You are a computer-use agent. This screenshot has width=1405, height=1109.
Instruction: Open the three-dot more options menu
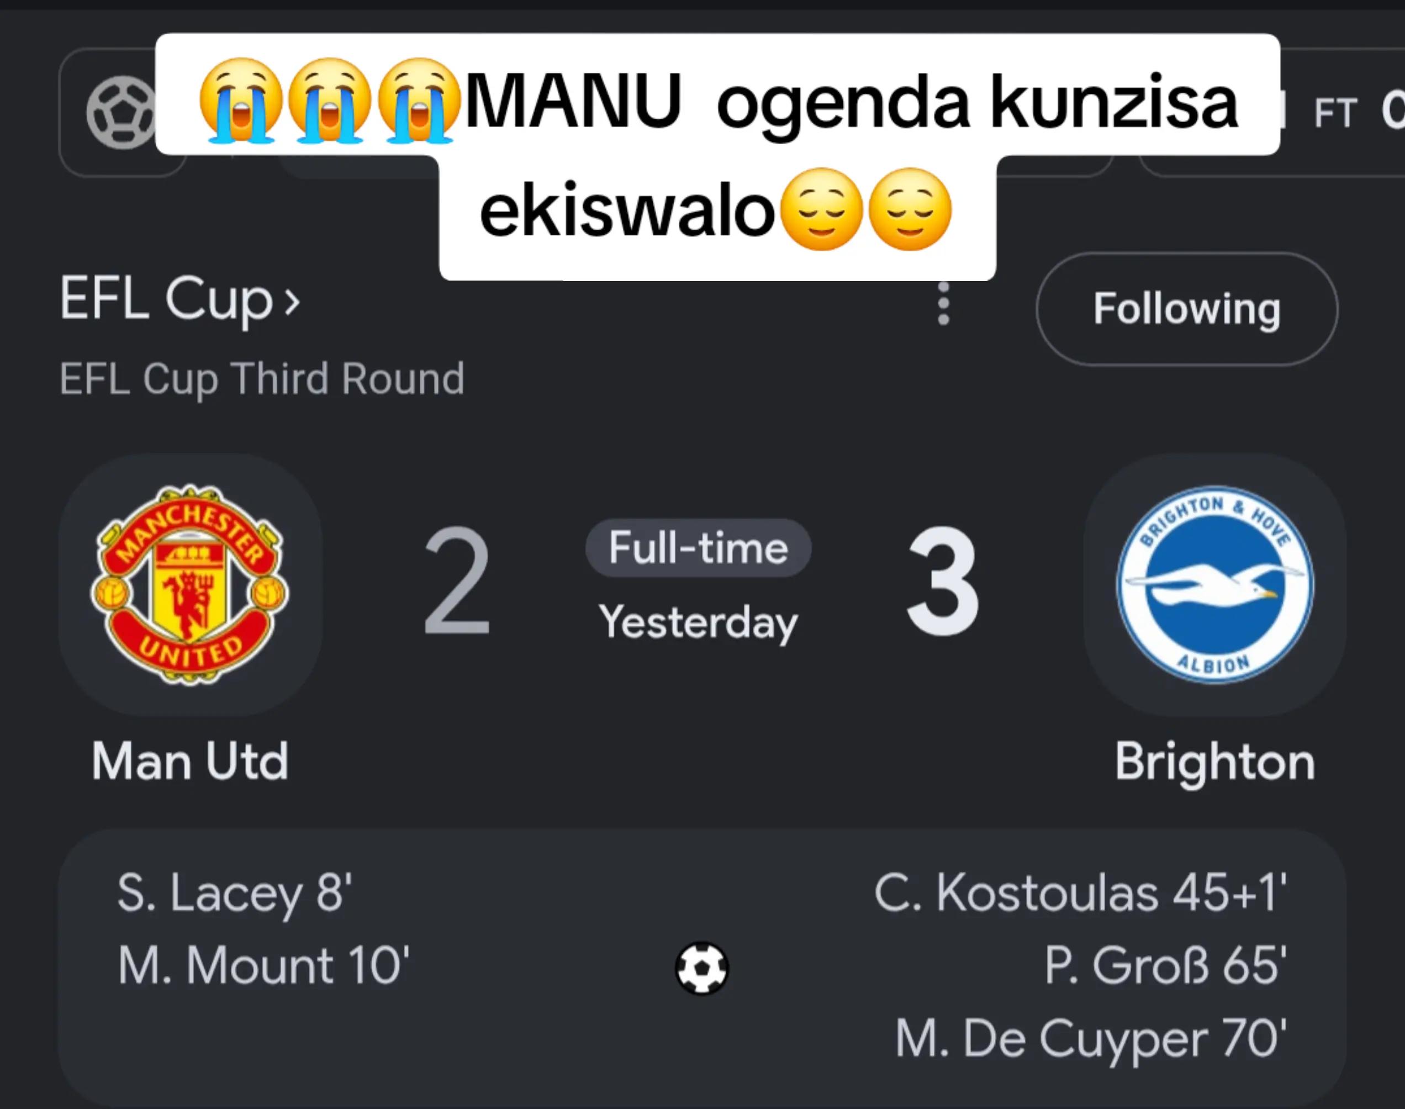tap(943, 304)
